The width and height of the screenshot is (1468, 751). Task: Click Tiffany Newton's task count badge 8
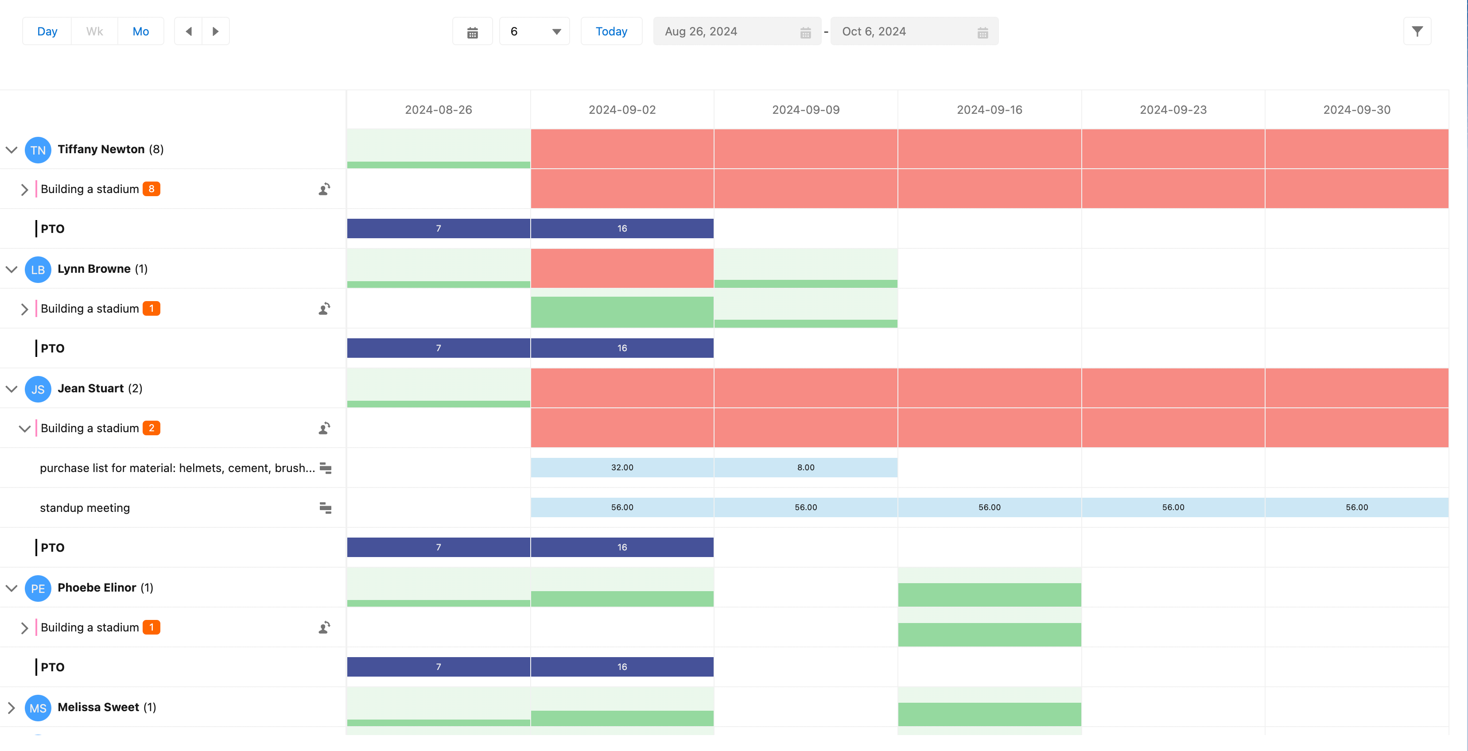151,189
